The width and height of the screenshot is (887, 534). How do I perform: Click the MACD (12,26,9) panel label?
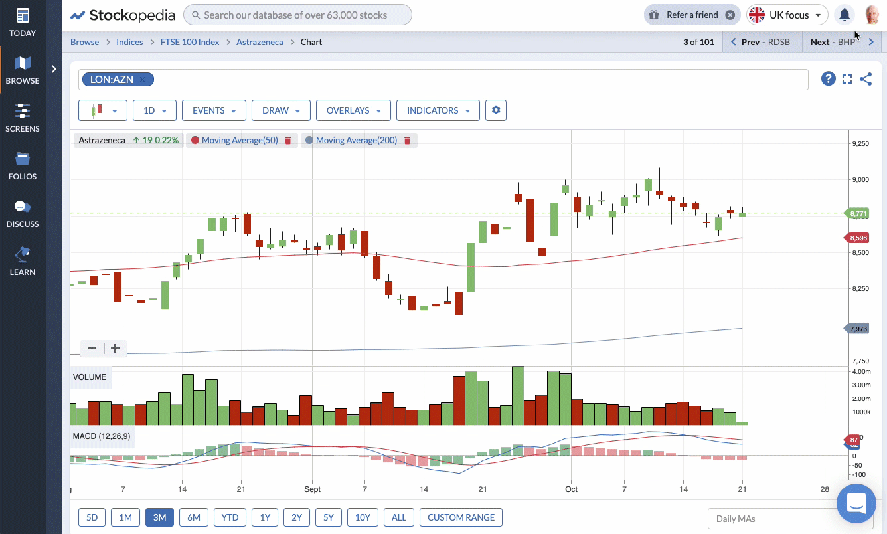pos(103,436)
